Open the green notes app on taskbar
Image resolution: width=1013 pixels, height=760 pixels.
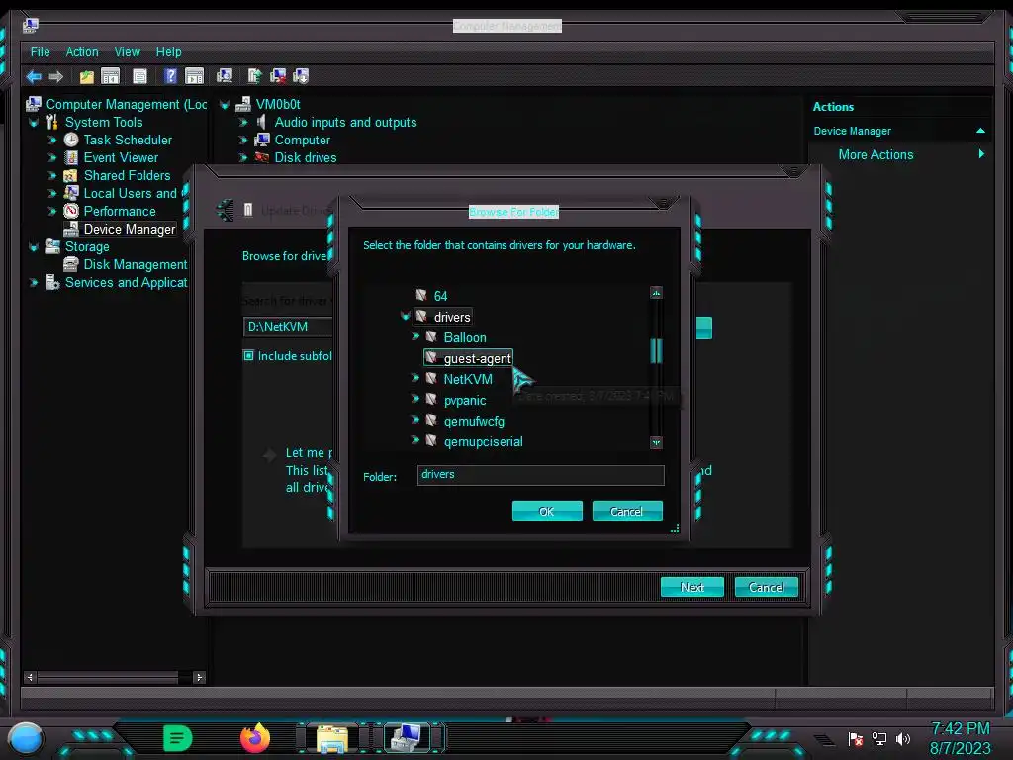tap(178, 738)
